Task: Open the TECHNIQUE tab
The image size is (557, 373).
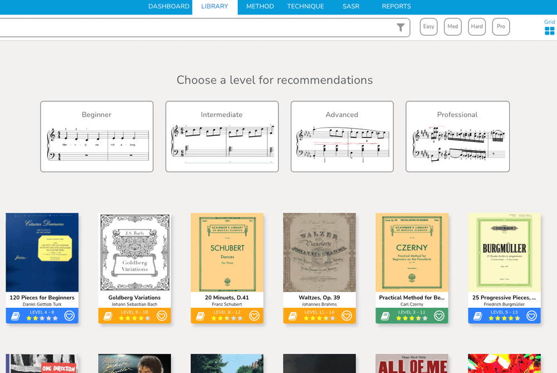Action: (305, 7)
